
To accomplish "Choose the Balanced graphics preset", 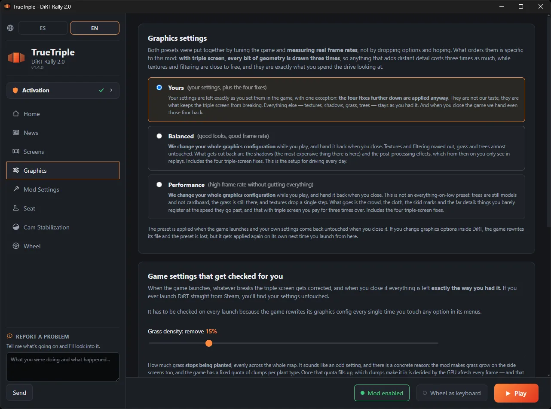I will (159, 136).
